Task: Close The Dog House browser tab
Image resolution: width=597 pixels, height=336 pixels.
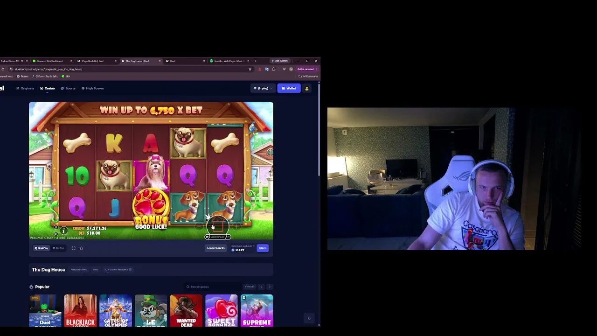Action: click(160, 61)
